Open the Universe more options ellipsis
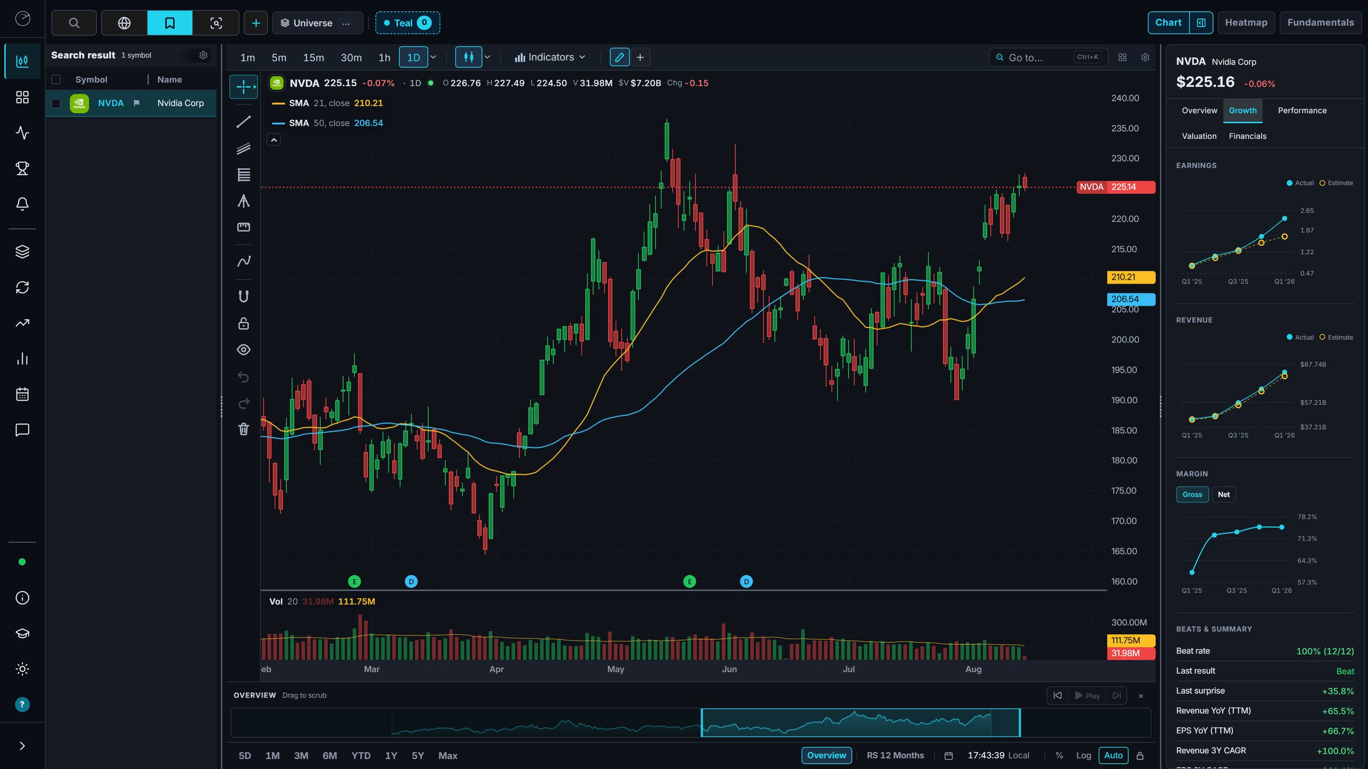This screenshot has height=769, width=1368. pyautogui.click(x=346, y=23)
